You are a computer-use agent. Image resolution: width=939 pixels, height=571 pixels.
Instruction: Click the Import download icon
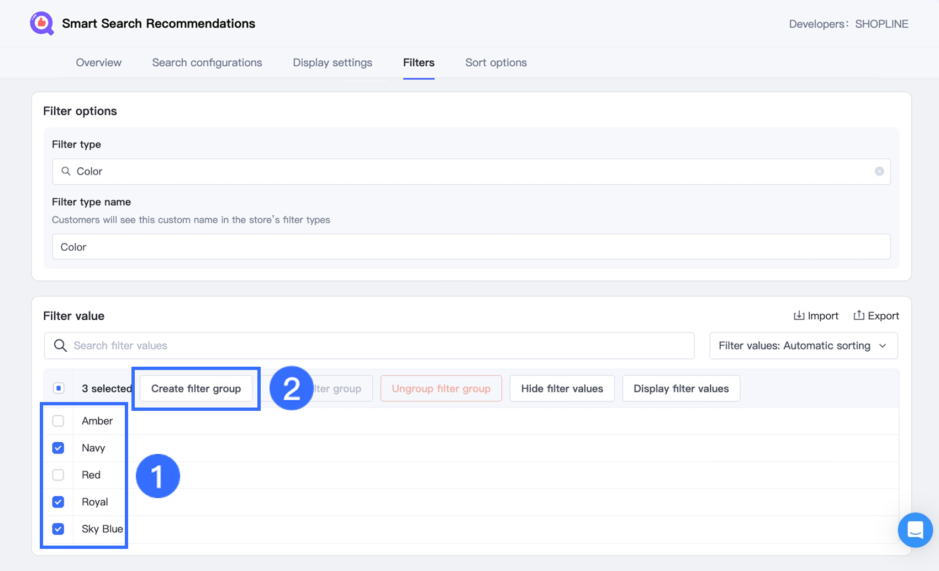tap(799, 315)
